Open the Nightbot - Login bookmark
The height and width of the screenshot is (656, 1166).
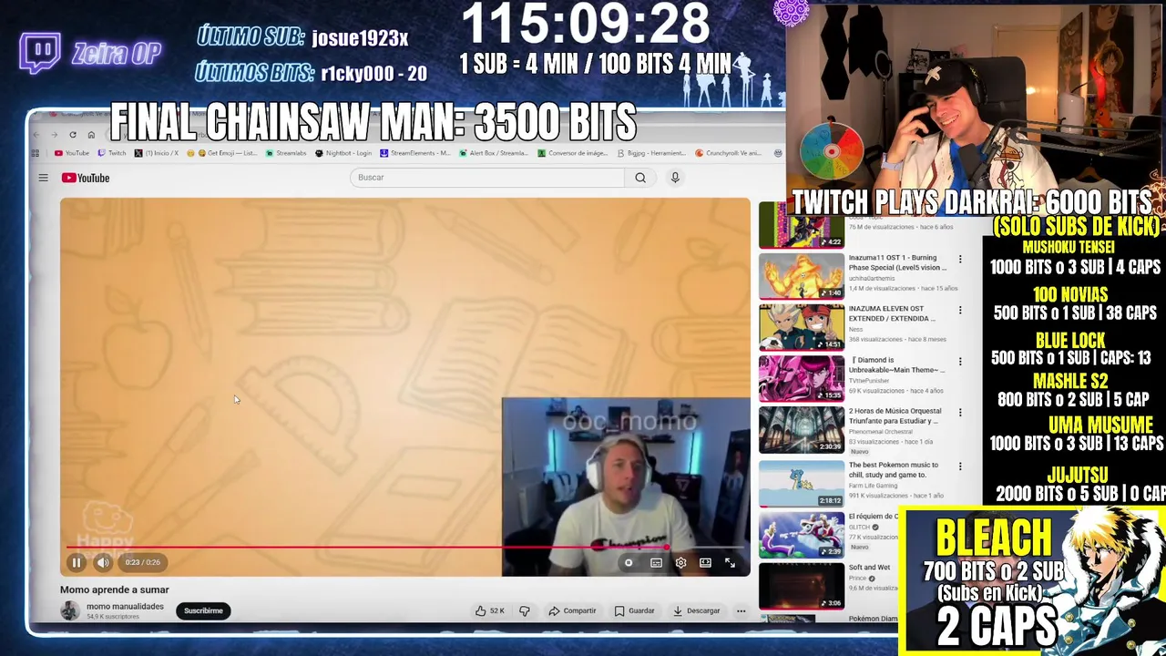click(x=343, y=153)
